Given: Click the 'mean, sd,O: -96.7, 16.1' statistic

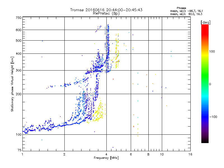Looking at the screenshot, I should tap(186, 11).
